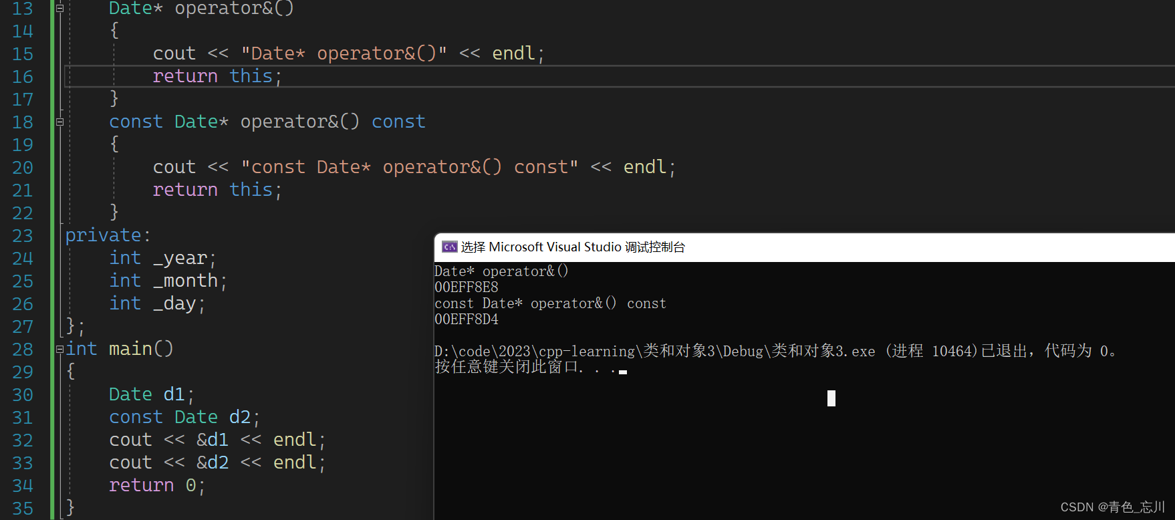This screenshot has height=520, width=1175.
Task: Click the Microsoft Visual Studio debug console title
Action: pyautogui.click(x=573, y=247)
